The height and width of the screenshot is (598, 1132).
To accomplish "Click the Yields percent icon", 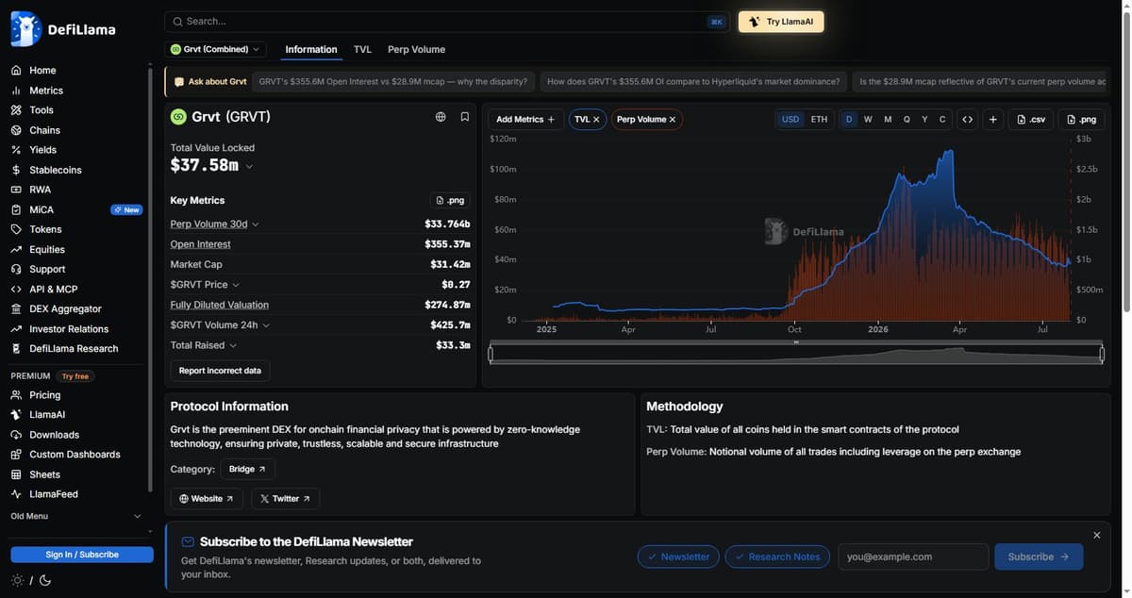I will 16,150.
